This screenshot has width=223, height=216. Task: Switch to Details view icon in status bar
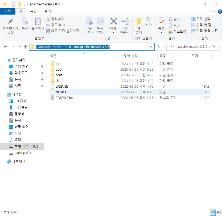tap(213, 212)
